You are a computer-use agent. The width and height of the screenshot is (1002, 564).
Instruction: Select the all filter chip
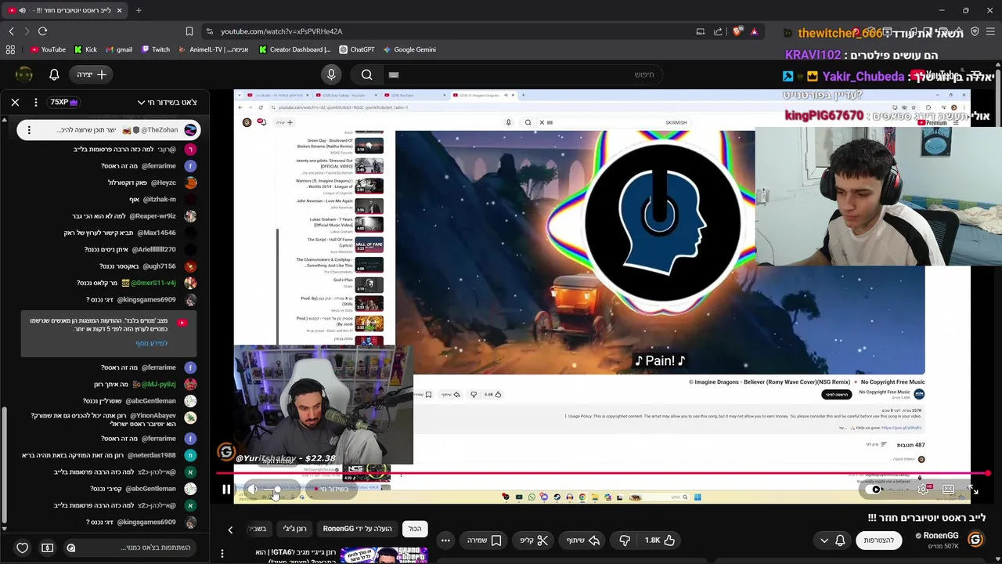[x=415, y=529]
